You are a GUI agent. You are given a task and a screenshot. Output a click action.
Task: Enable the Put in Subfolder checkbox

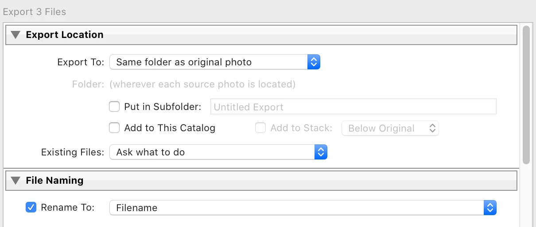(114, 107)
